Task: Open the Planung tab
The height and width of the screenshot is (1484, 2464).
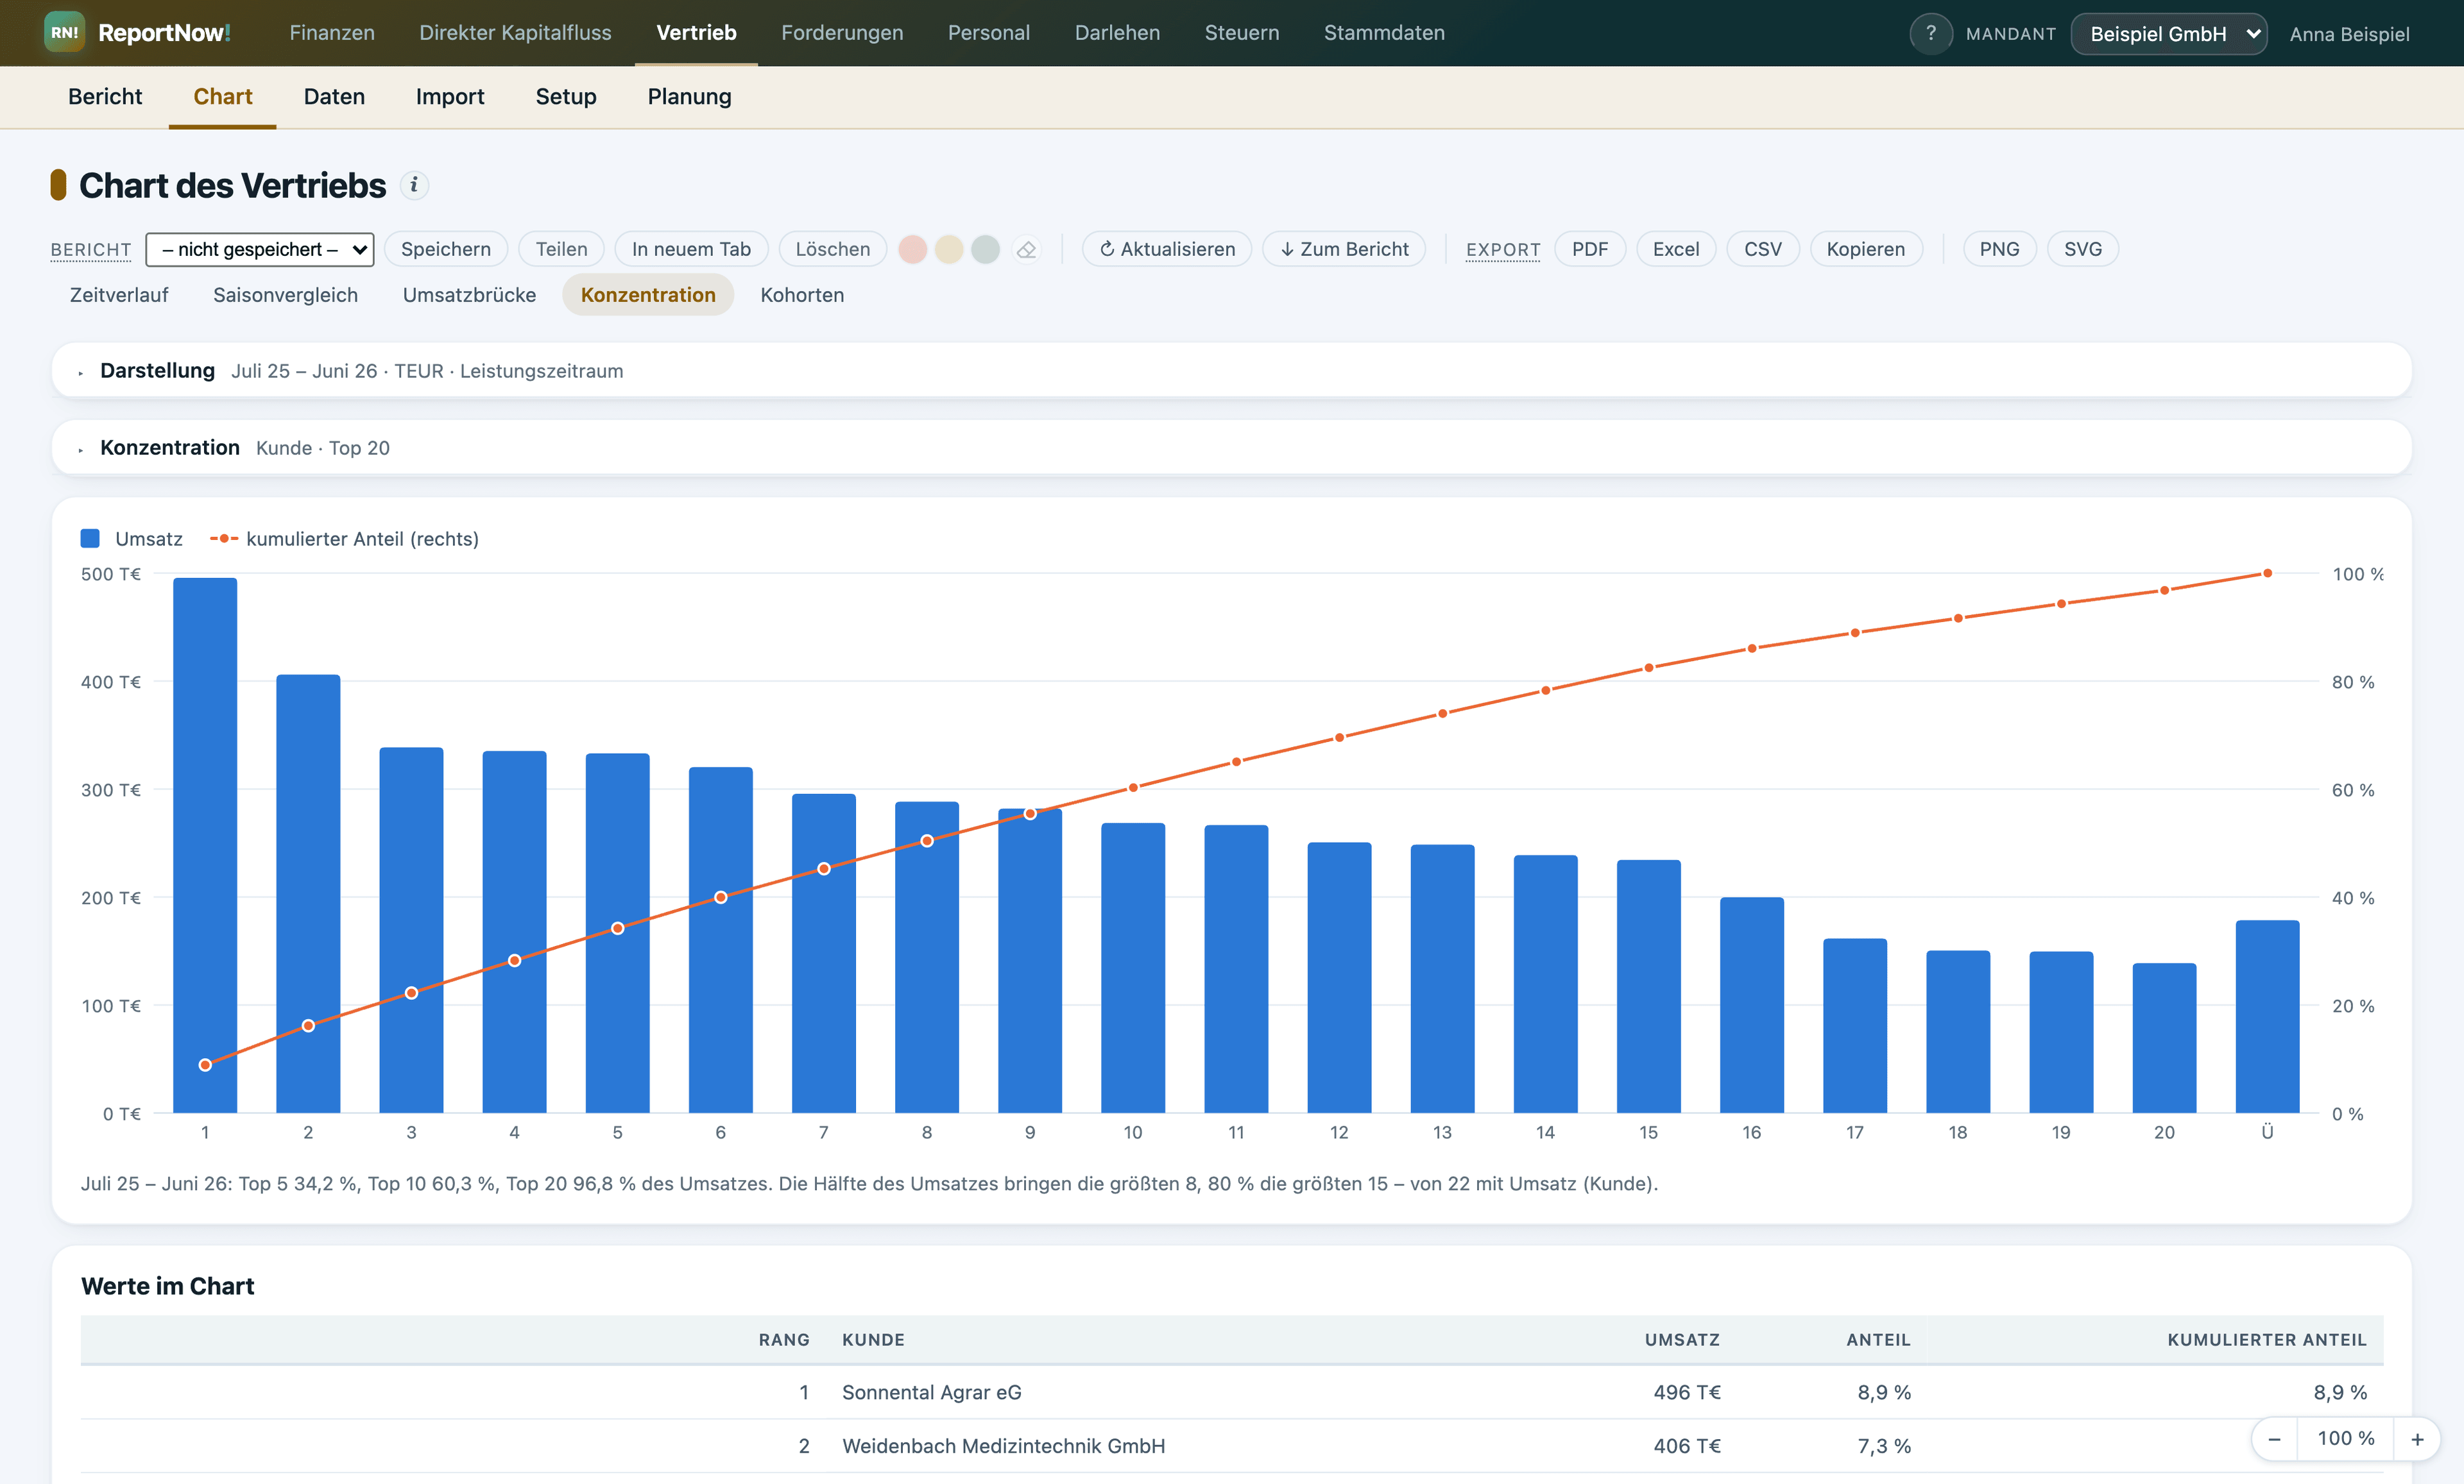Action: [689, 96]
